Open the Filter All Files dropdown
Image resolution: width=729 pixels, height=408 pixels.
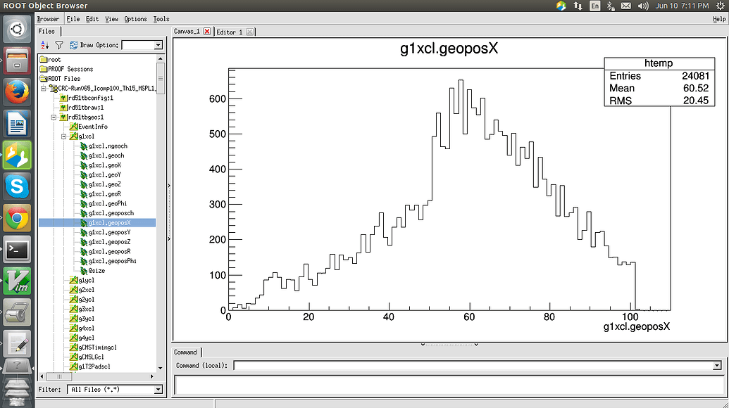coord(158,390)
